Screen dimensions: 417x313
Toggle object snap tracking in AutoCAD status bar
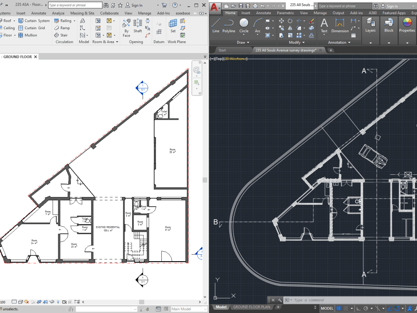pos(389,308)
